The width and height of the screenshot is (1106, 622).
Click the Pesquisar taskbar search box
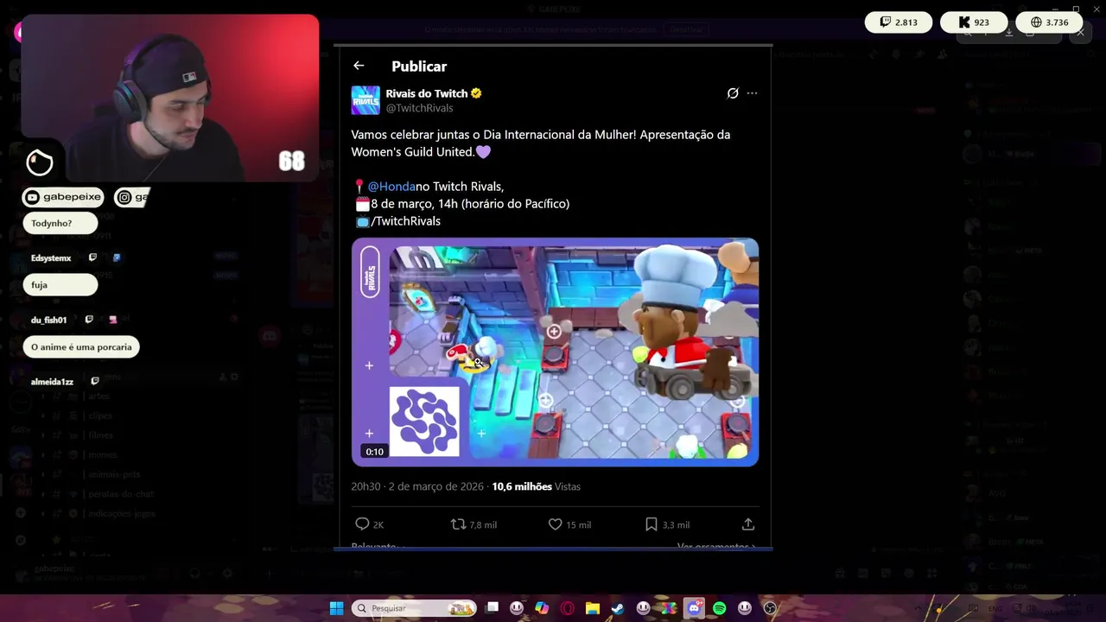tap(415, 608)
